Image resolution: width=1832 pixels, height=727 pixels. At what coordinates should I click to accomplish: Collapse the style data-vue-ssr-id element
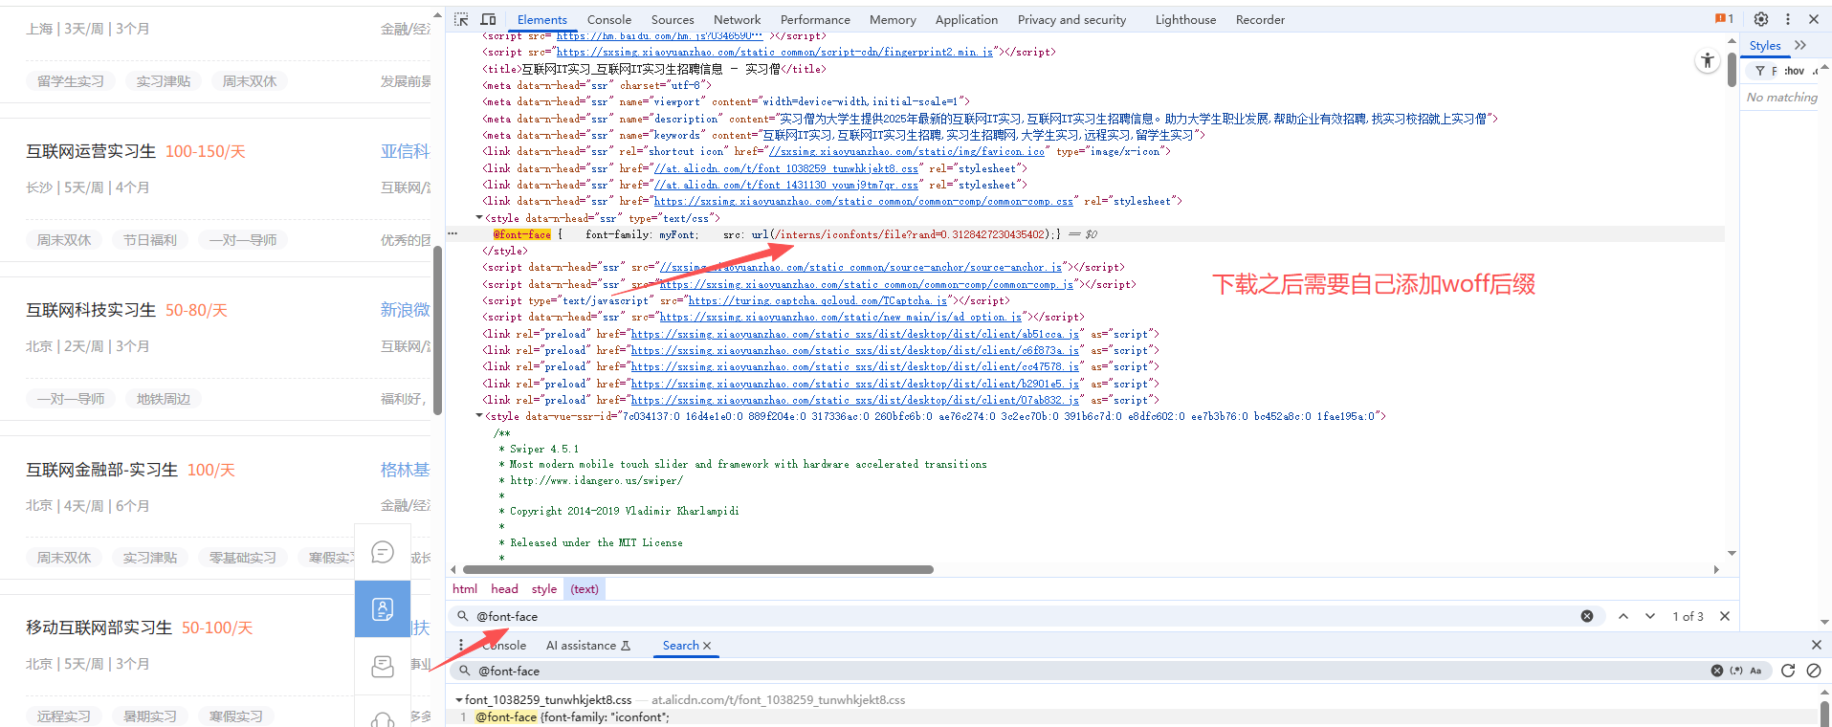[479, 416]
